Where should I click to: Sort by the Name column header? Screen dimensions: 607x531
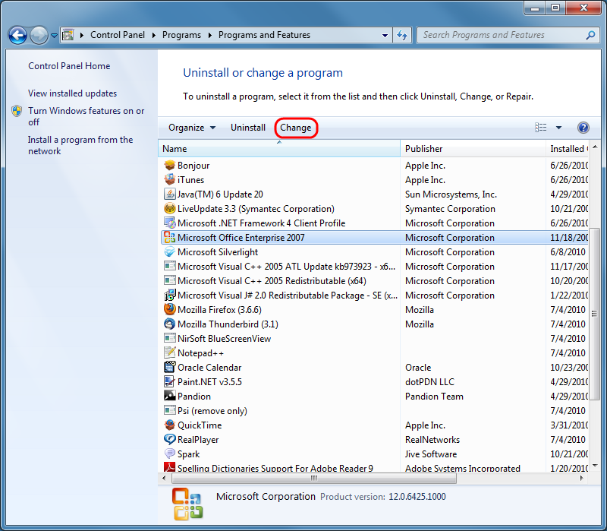tap(279, 149)
